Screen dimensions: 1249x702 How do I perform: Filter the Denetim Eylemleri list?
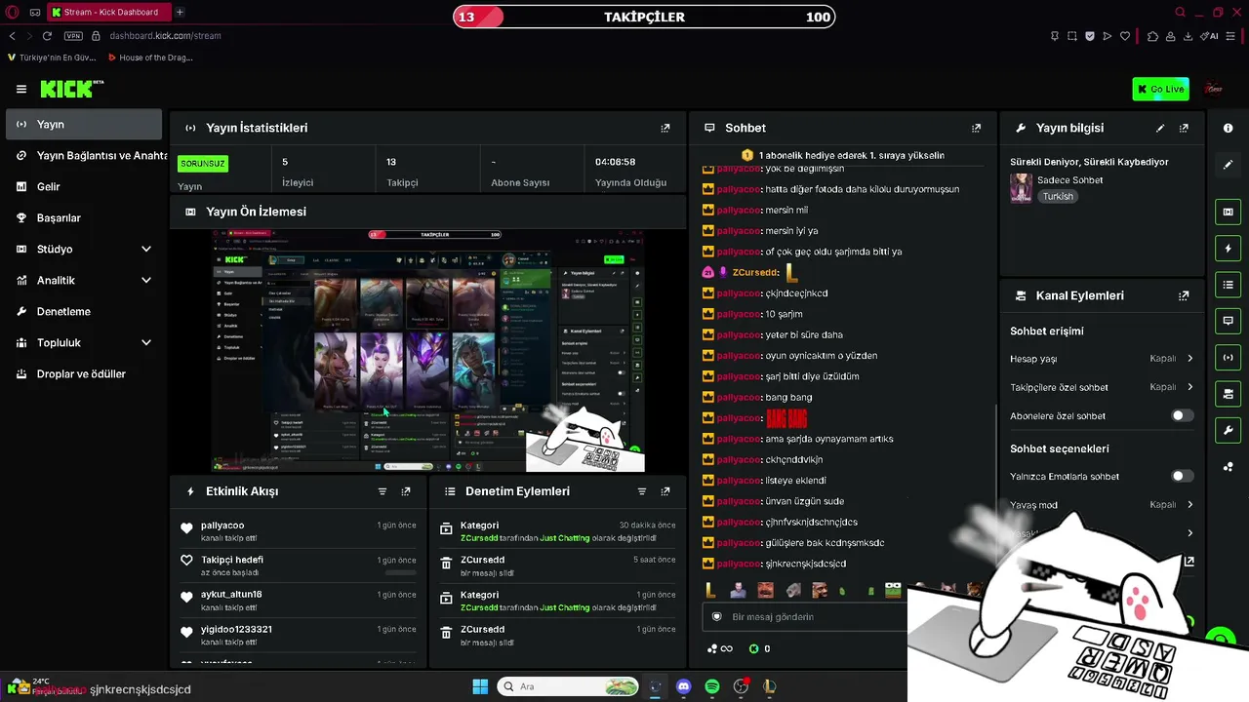pos(642,491)
